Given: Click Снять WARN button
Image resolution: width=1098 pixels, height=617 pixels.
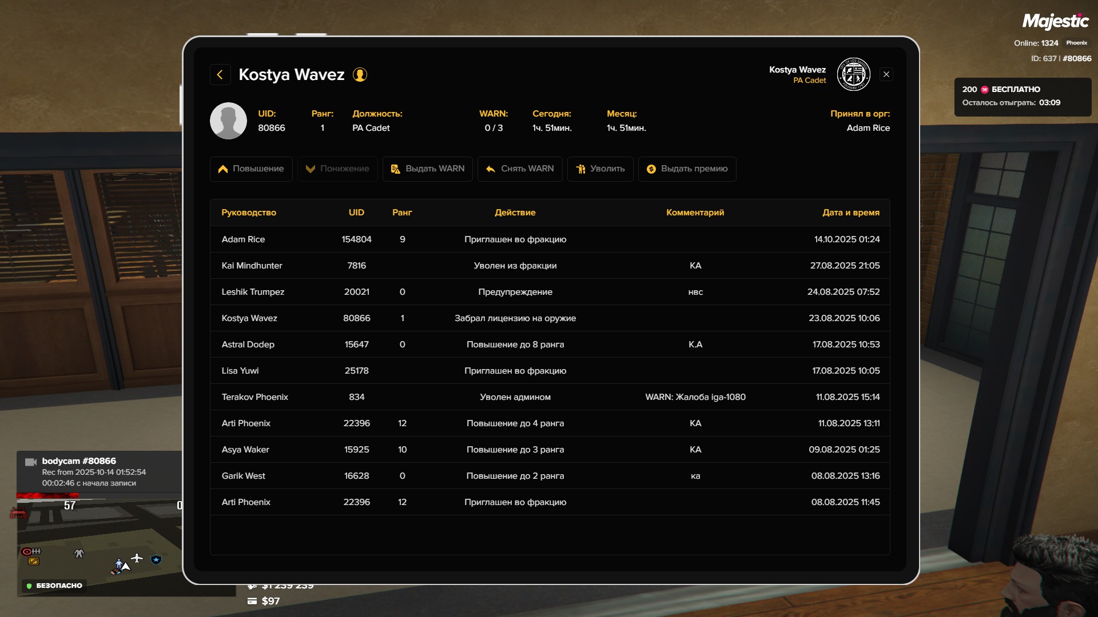Looking at the screenshot, I should click(520, 169).
